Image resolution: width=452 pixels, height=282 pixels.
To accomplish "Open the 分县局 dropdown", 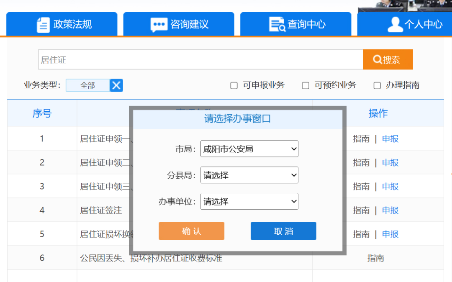I will [249, 175].
